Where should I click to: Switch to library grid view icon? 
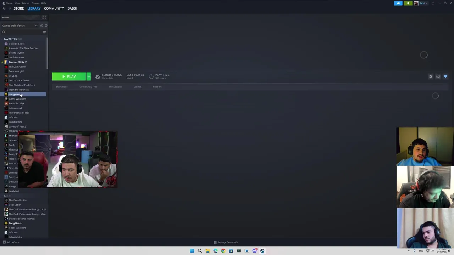click(x=44, y=17)
